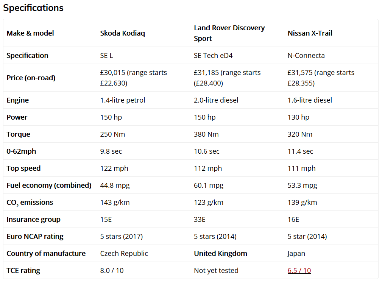The width and height of the screenshot is (382, 282).
Task: Select the Not yet tested cell
Action: (216, 271)
